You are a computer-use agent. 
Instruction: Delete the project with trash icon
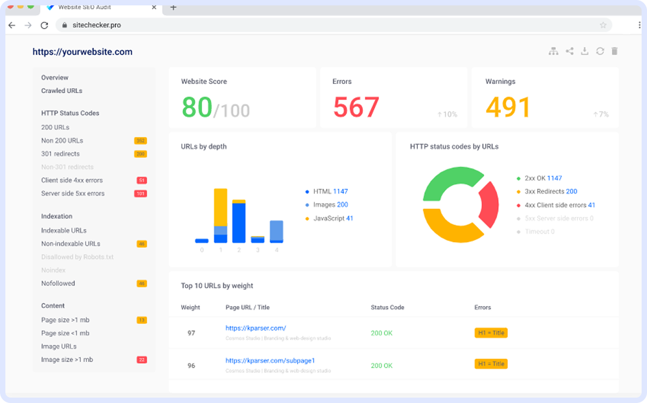[614, 51]
